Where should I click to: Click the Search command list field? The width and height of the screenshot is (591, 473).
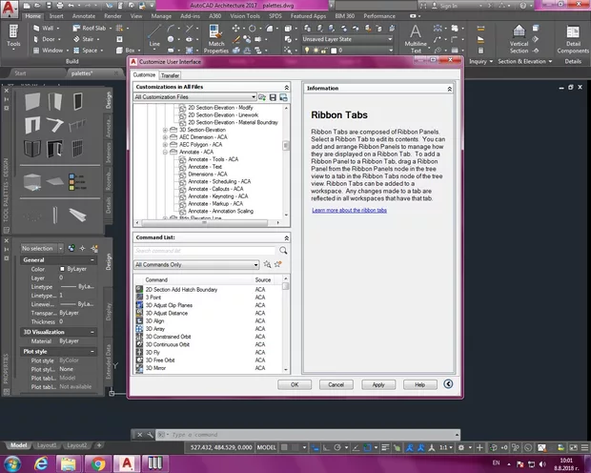click(205, 251)
